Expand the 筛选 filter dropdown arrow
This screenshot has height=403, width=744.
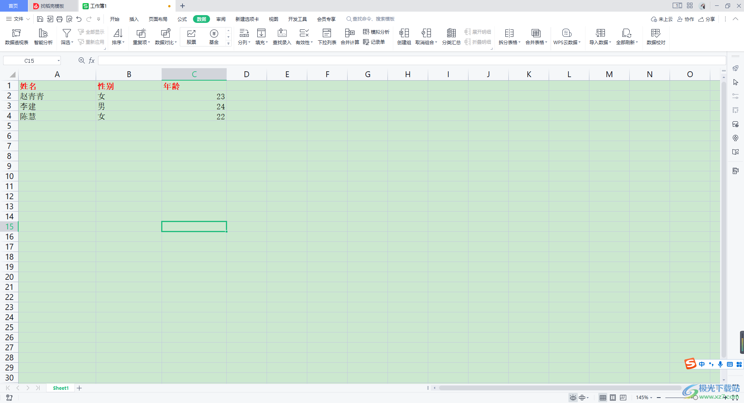point(72,42)
